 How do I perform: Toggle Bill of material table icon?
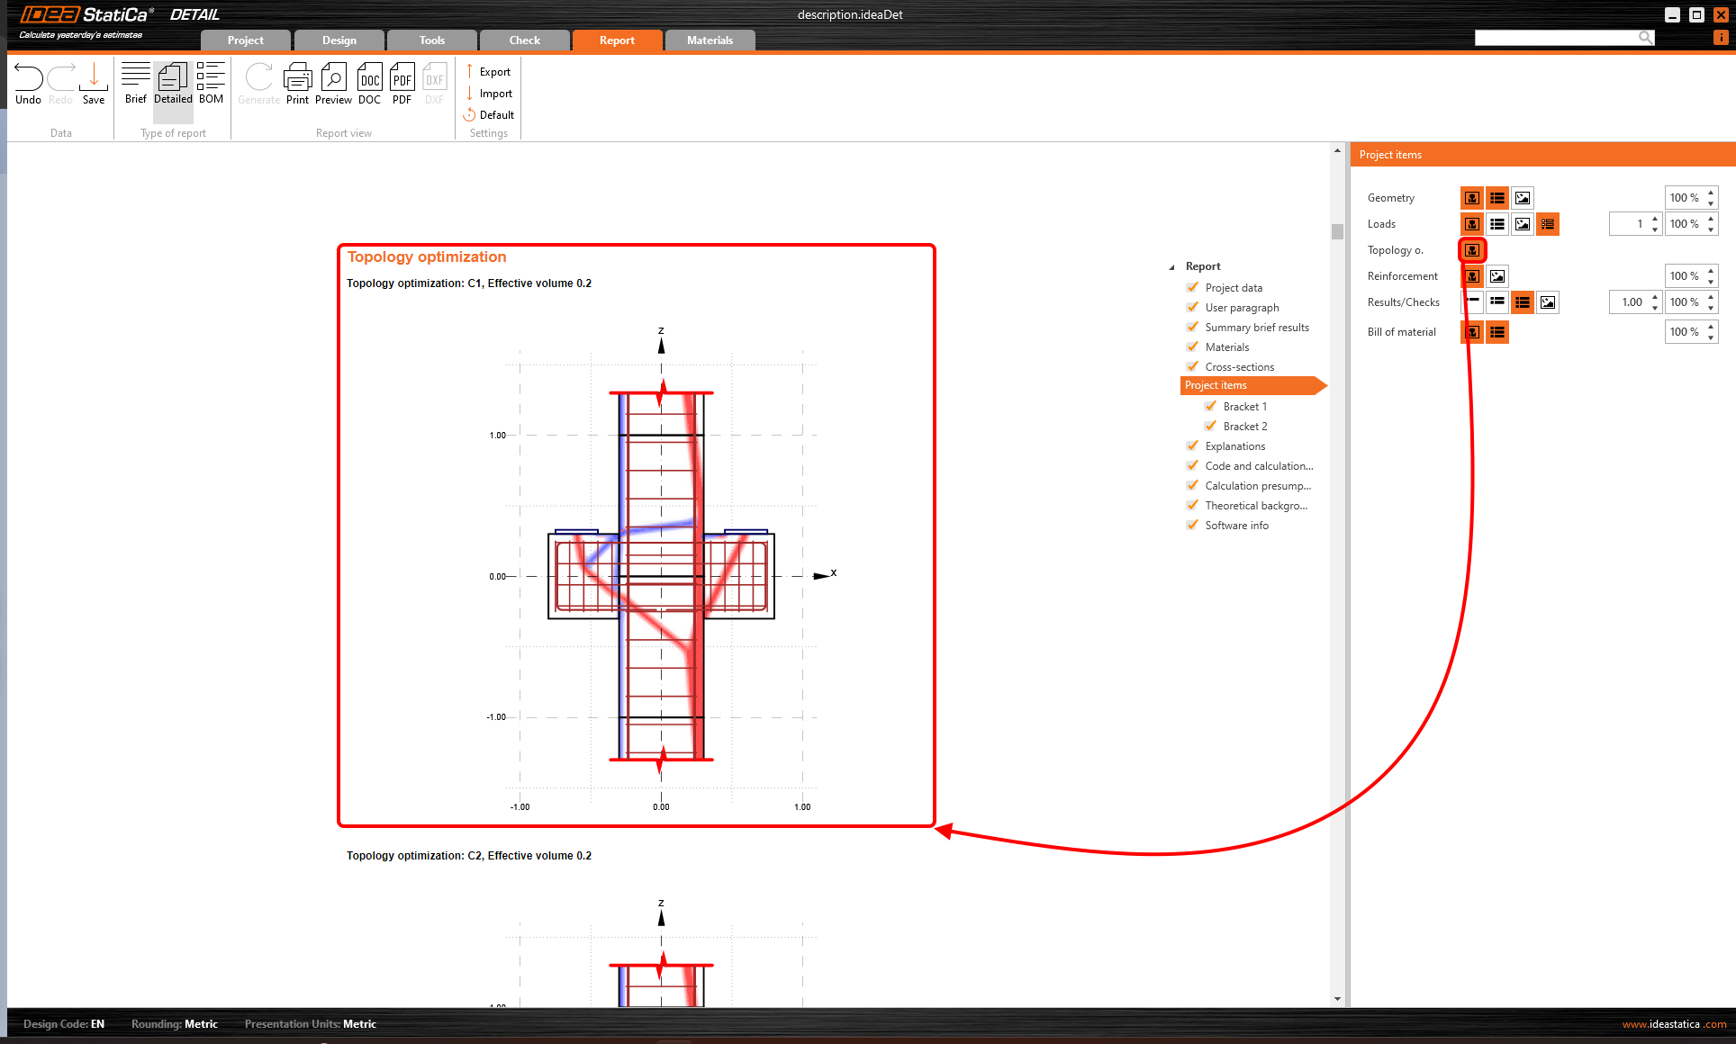coord(1497,332)
